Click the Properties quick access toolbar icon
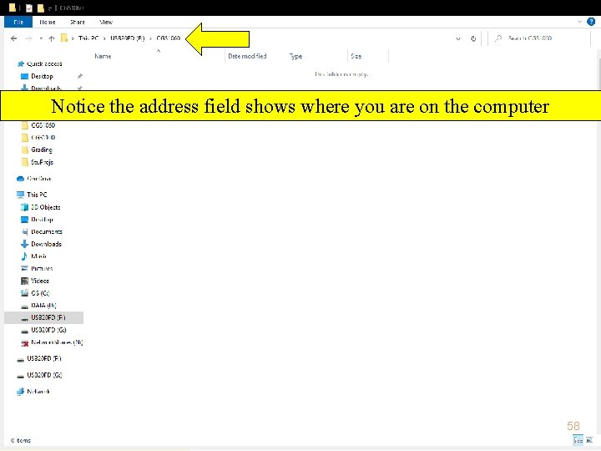The width and height of the screenshot is (601, 451). point(29,8)
